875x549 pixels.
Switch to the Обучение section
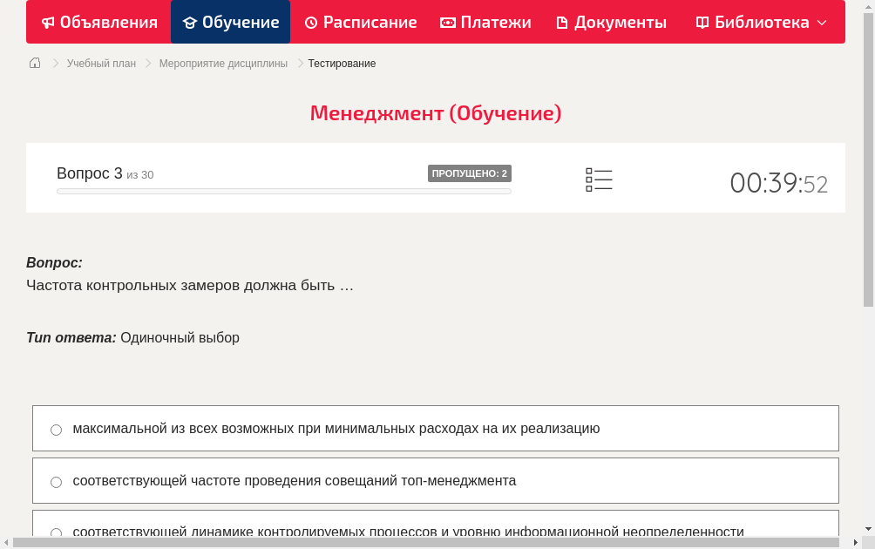(230, 22)
